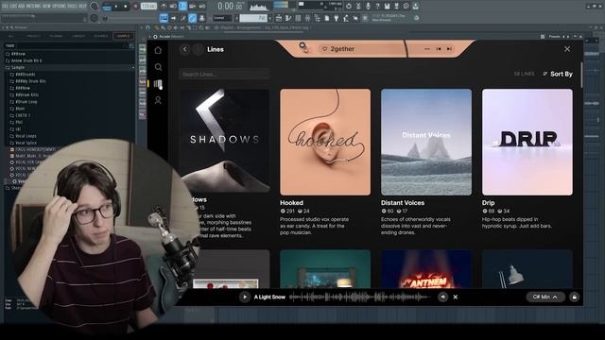Click the Distant Voices title link
605x340 pixels.
(403, 203)
